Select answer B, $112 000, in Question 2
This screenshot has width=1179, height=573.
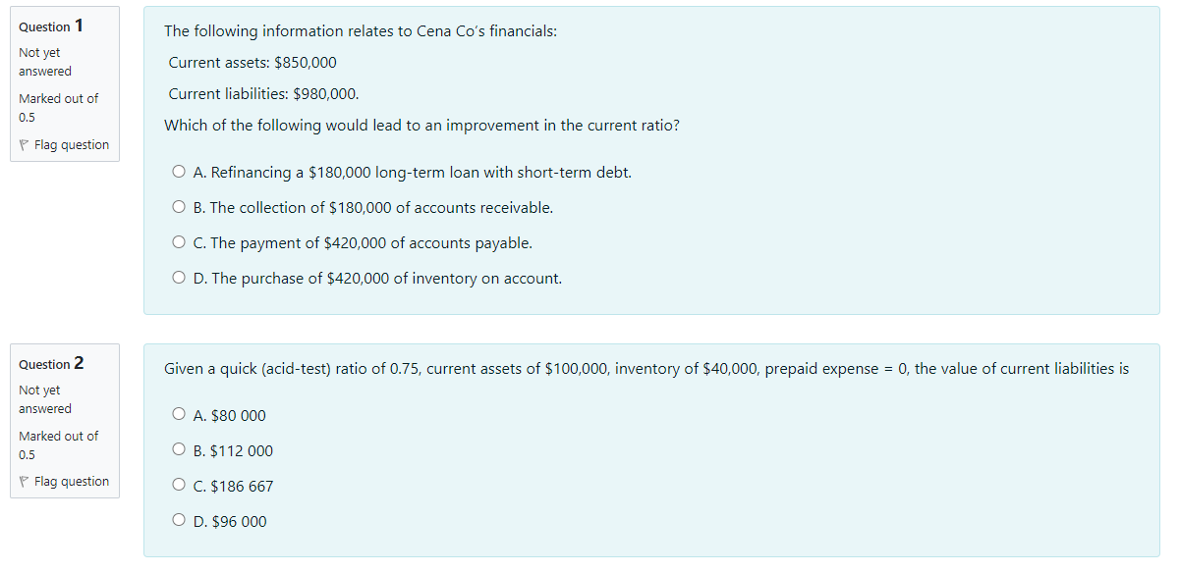tap(179, 448)
